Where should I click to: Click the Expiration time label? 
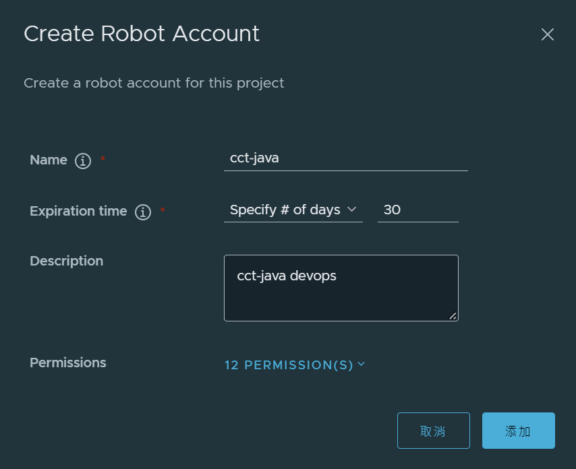[x=78, y=212]
